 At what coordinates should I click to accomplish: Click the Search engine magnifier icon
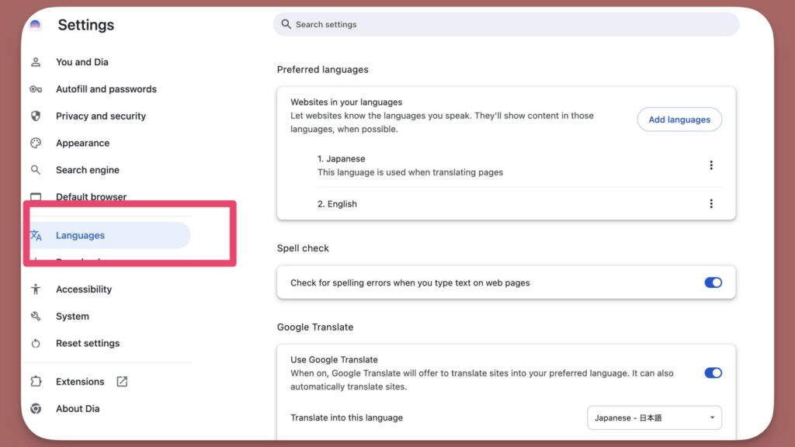pos(36,170)
